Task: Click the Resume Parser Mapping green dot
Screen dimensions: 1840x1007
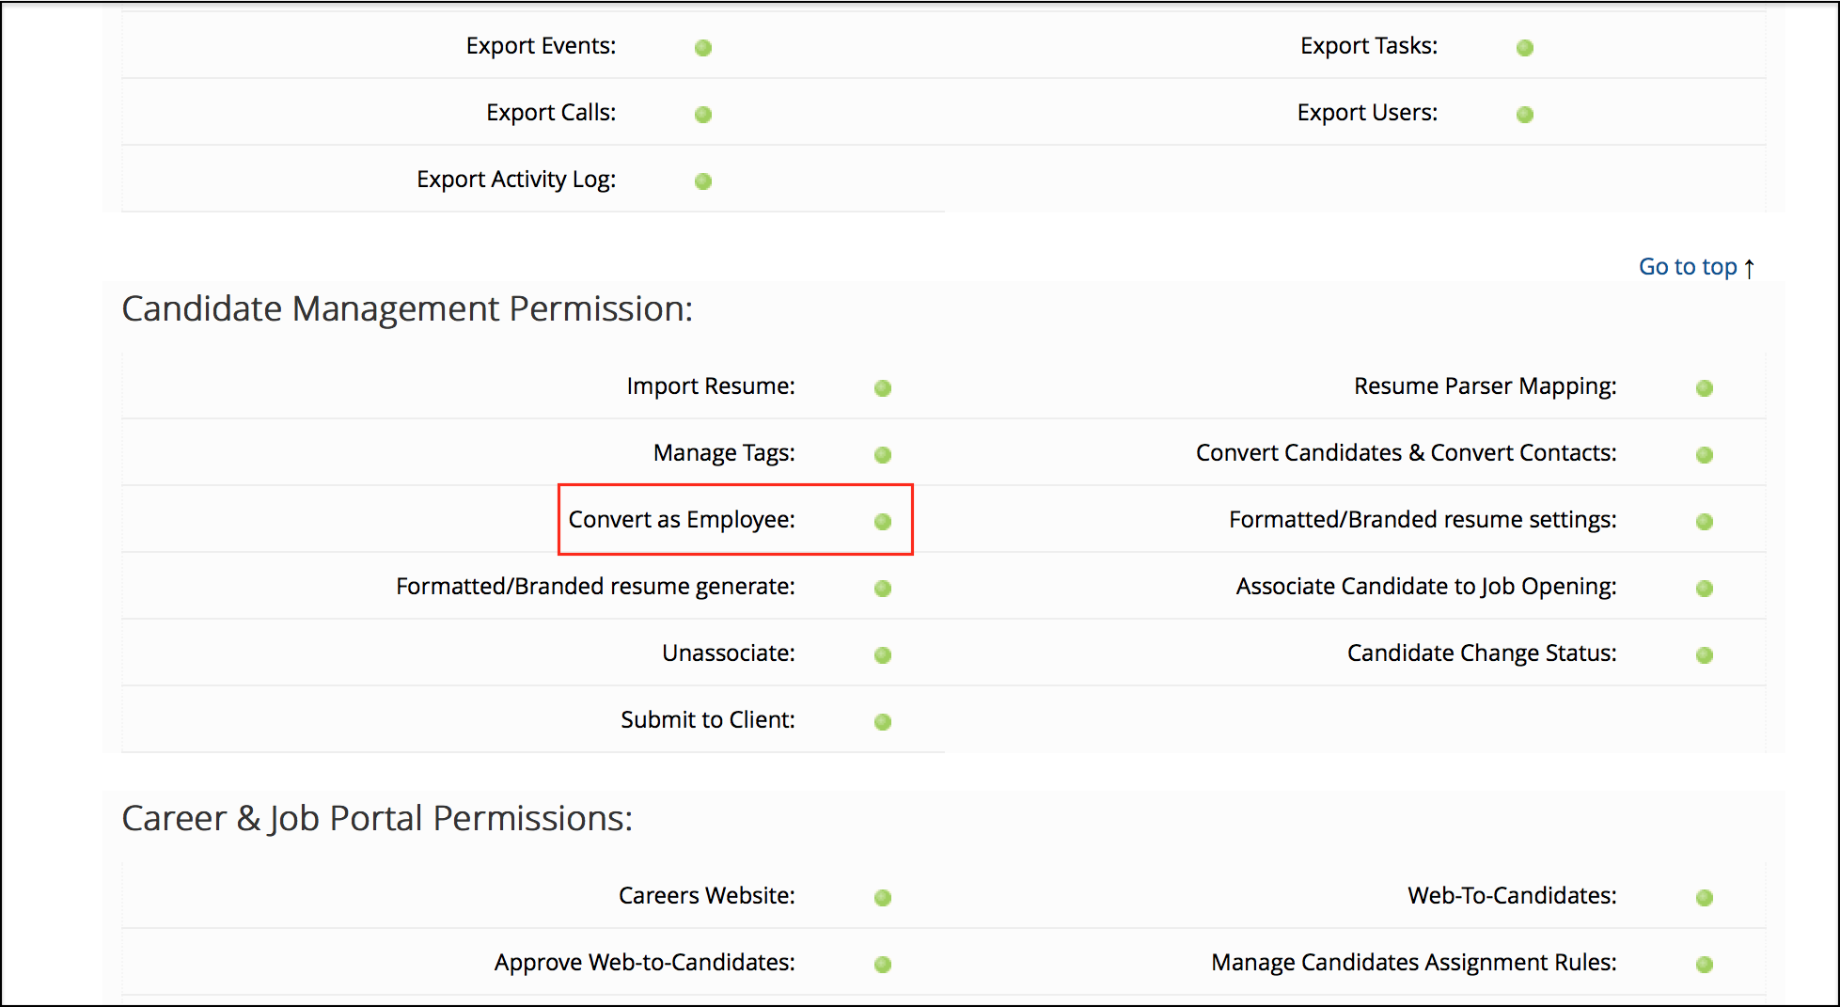Action: click(x=1705, y=388)
